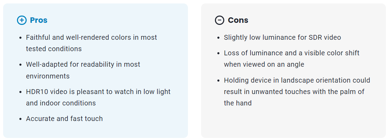Click the blue plus circle Pros icon

click(x=21, y=20)
